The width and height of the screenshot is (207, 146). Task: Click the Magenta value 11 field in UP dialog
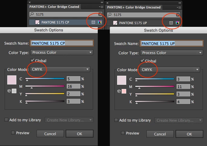pyautogui.click(x=183, y=87)
